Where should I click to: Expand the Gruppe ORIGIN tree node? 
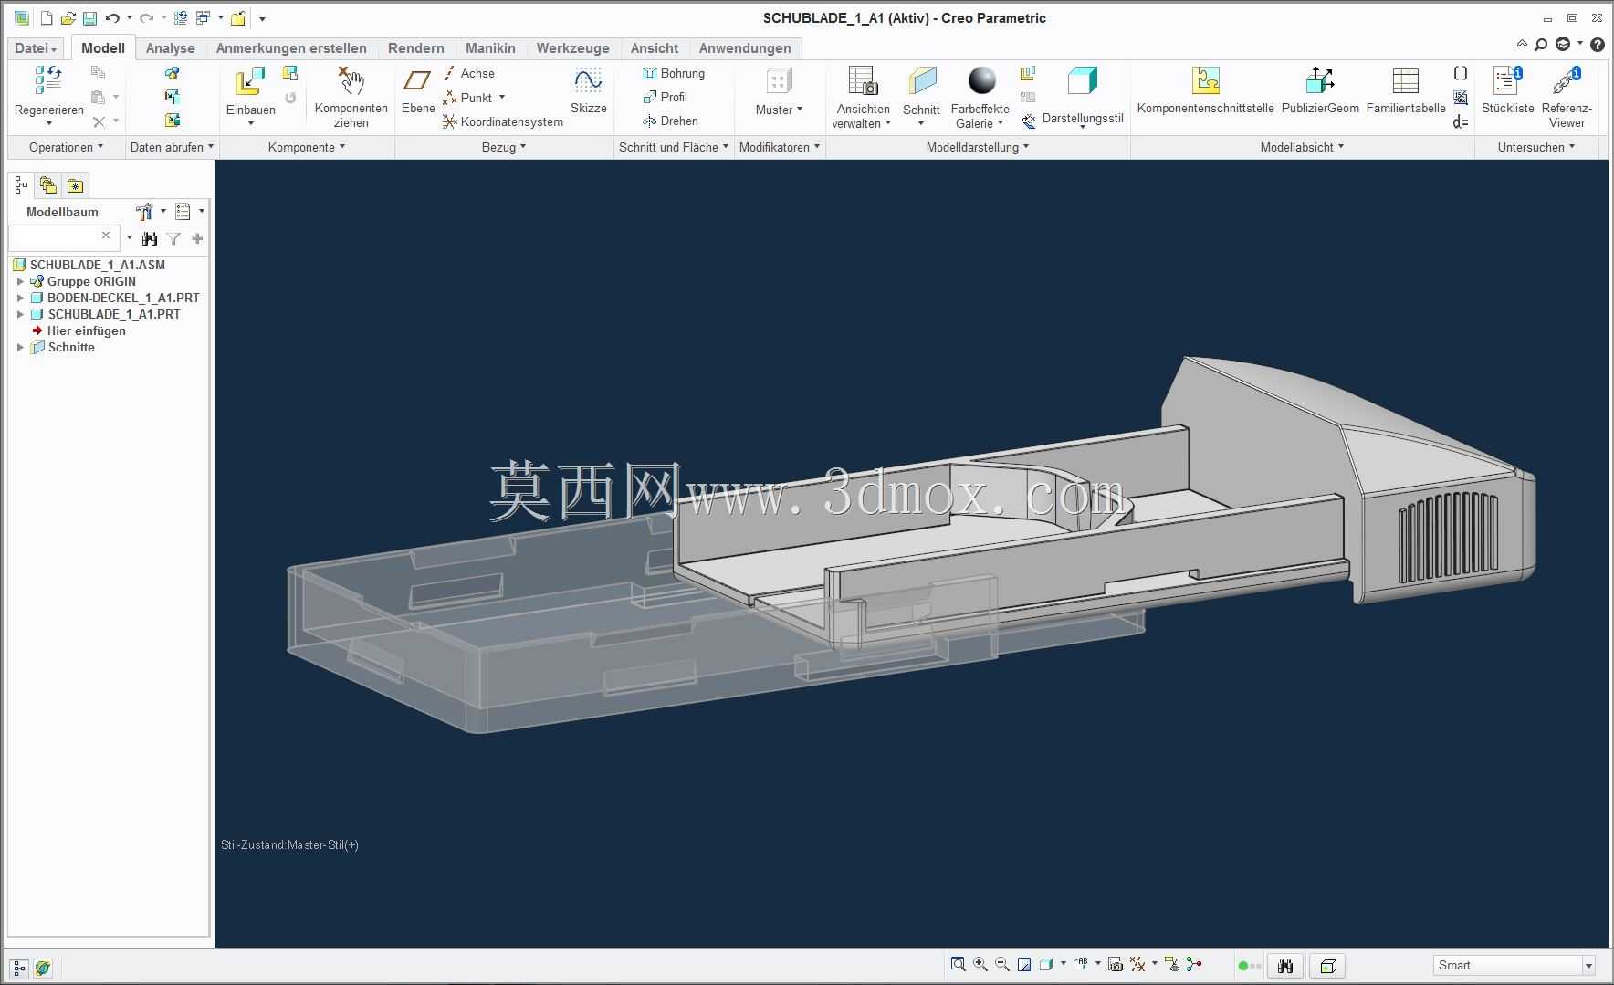coord(20,281)
